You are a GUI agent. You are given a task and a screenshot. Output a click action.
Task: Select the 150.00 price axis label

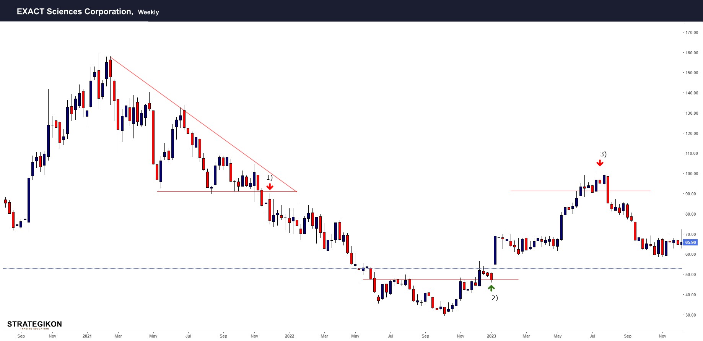(x=692, y=73)
